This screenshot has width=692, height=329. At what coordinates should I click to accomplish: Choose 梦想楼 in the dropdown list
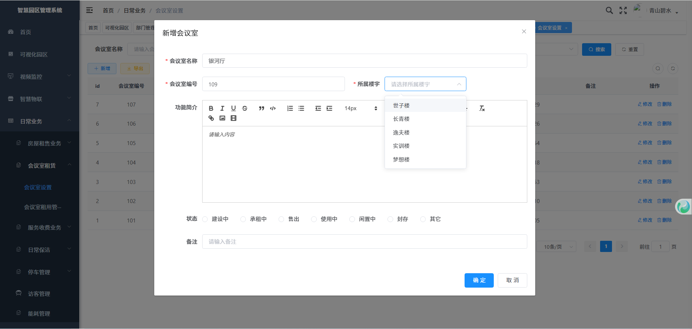point(401,159)
